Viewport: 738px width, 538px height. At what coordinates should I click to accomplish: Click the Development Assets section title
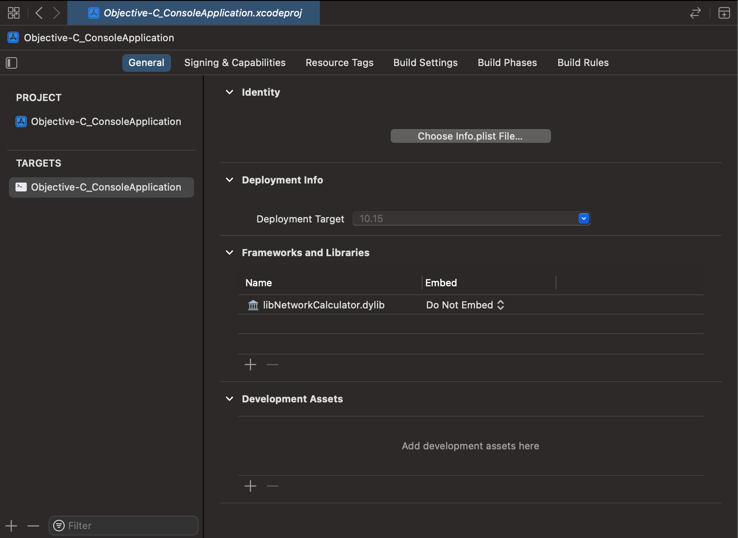click(x=292, y=399)
